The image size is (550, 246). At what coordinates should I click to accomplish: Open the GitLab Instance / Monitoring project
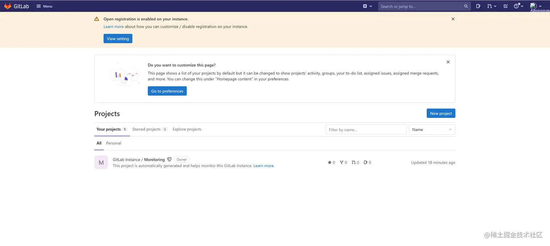tap(139, 159)
